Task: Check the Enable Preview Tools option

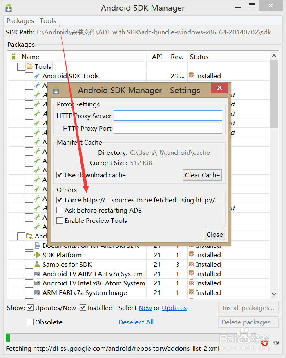Action: click(x=60, y=220)
